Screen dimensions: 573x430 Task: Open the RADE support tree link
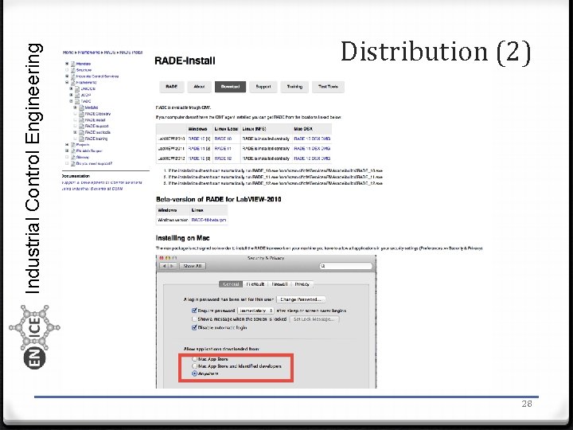click(x=96, y=126)
